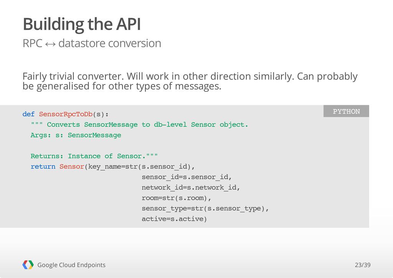Click the subtitle RPC datastore conversion
Viewport: 393px width, 278px height.
92,43
